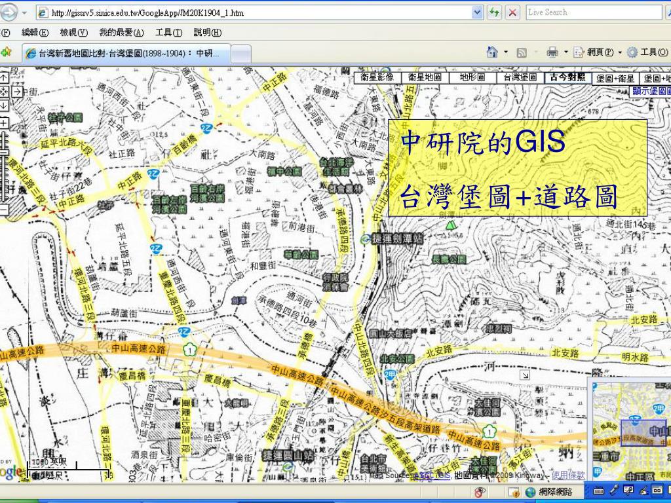Expand the Print options dropdown arrow
This screenshot has width=671, height=503.
[566, 52]
